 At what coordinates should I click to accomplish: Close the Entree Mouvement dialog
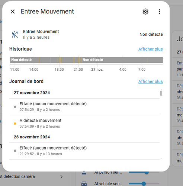(x=13, y=12)
